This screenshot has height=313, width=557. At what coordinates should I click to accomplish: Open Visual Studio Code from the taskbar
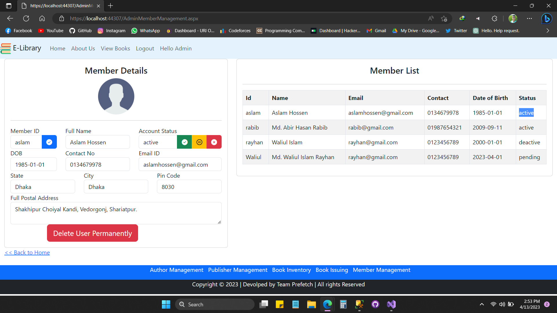(391, 304)
